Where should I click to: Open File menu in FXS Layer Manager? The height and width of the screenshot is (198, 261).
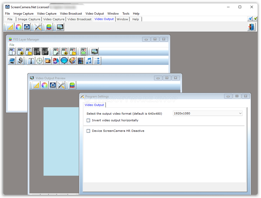tap(12, 45)
